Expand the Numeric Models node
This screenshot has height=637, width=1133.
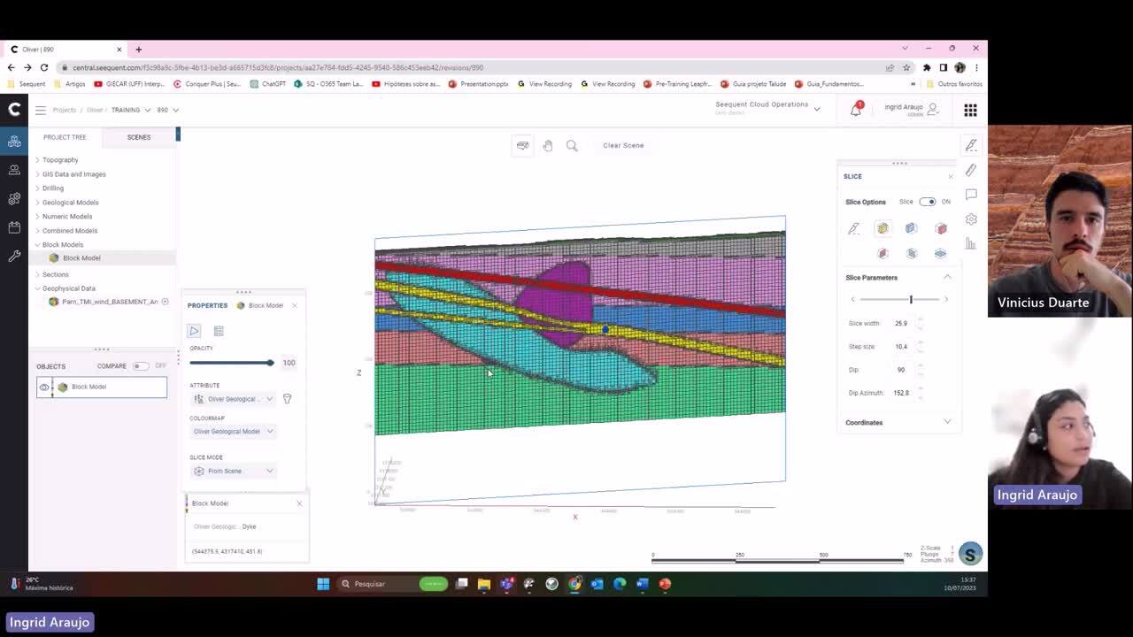37,217
